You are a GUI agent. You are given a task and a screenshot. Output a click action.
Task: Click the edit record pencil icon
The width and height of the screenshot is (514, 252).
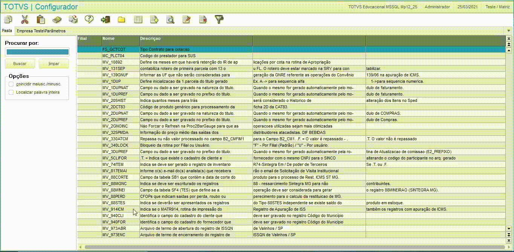(187, 19)
